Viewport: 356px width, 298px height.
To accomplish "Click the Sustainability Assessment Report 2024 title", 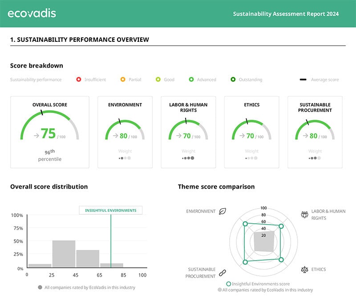I will (286, 14).
